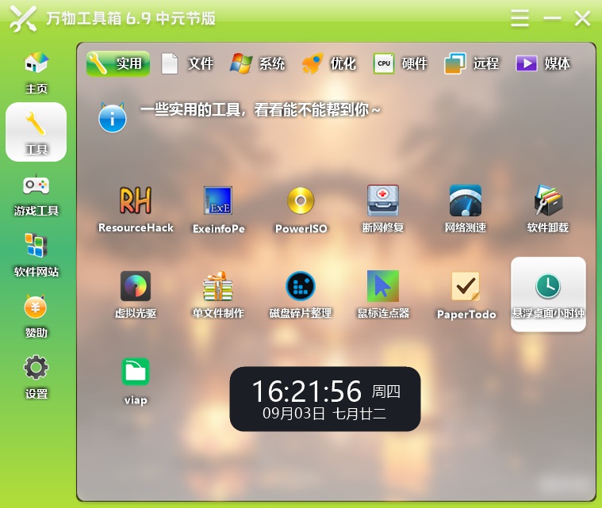The height and width of the screenshot is (508, 602).
Task: Close the 万物工具箱 window
Action: [582, 18]
